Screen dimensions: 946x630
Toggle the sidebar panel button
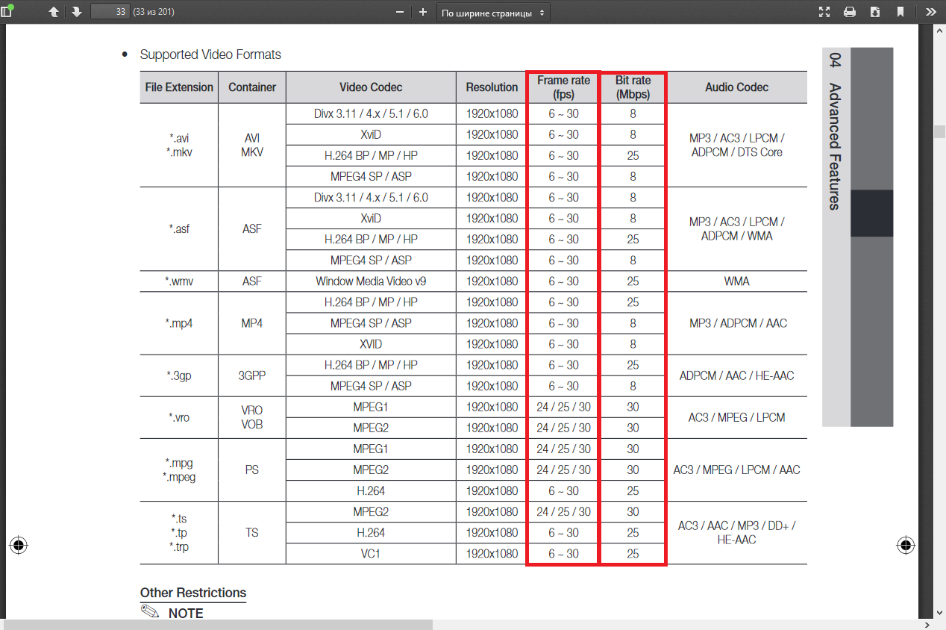pos(7,12)
